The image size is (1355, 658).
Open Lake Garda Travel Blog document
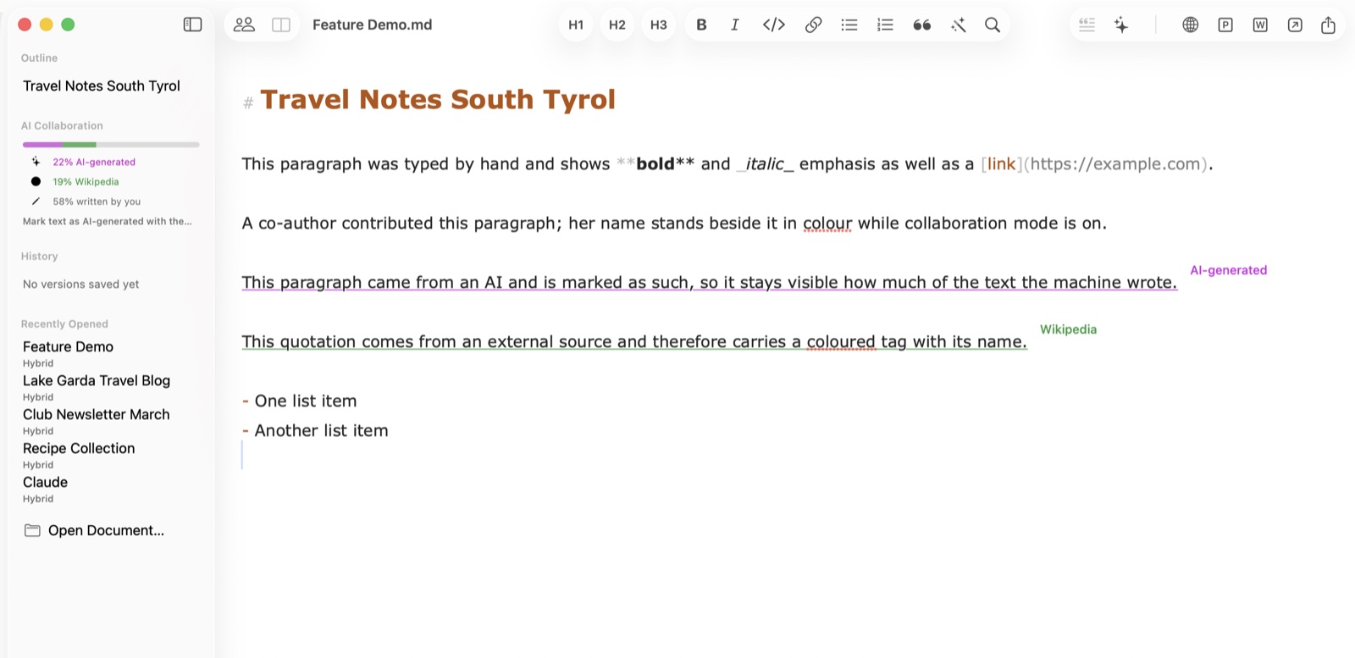[97, 380]
